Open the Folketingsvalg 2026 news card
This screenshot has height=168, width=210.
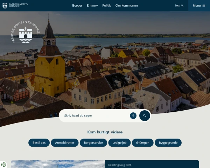(152, 164)
